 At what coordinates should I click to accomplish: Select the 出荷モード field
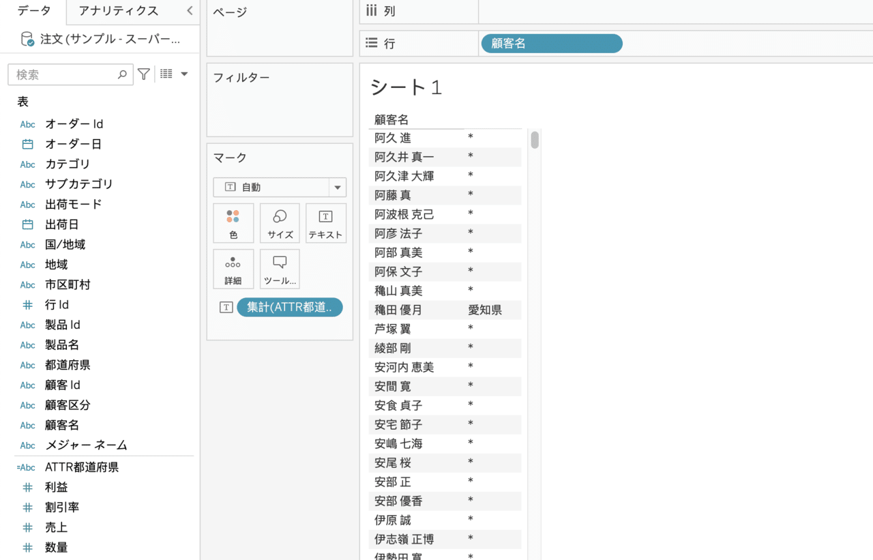pos(74,204)
